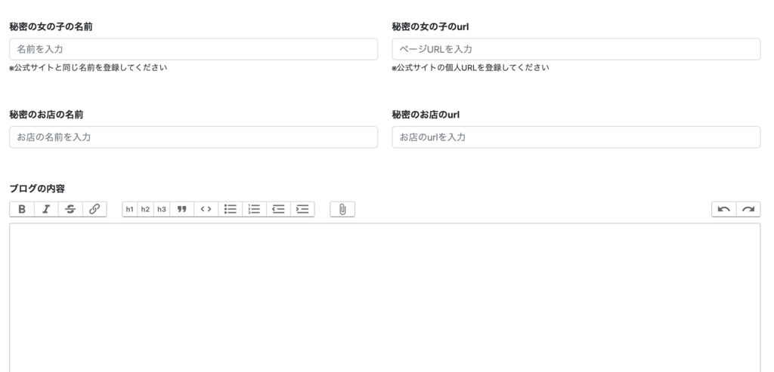This screenshot has height=372, width=774.
Task: Undo the last edit
Action: click(x=724, y=209)
